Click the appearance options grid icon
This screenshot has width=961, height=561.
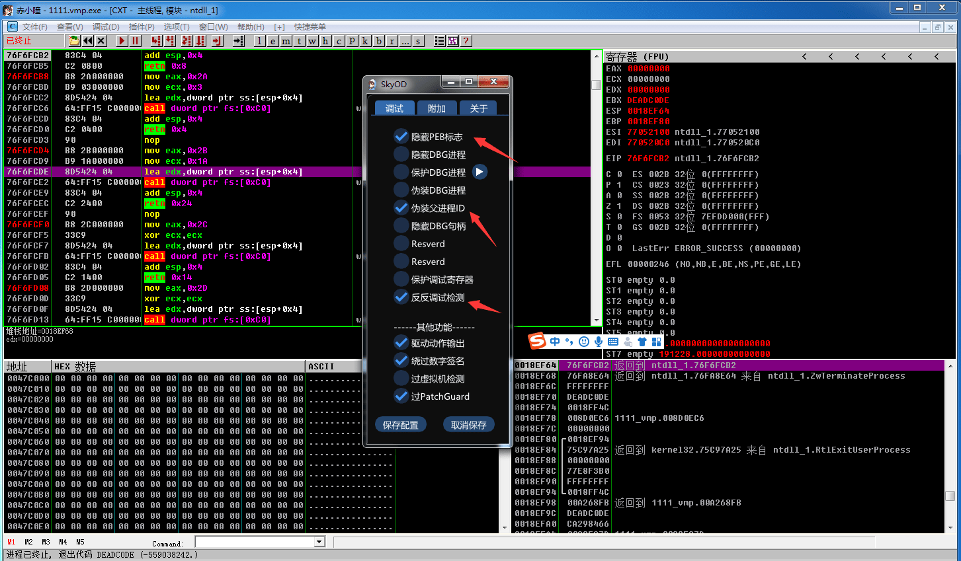(452, 41)
